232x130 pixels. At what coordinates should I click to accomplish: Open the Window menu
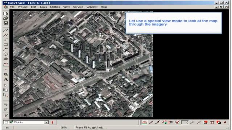click(x=92, y=7)
